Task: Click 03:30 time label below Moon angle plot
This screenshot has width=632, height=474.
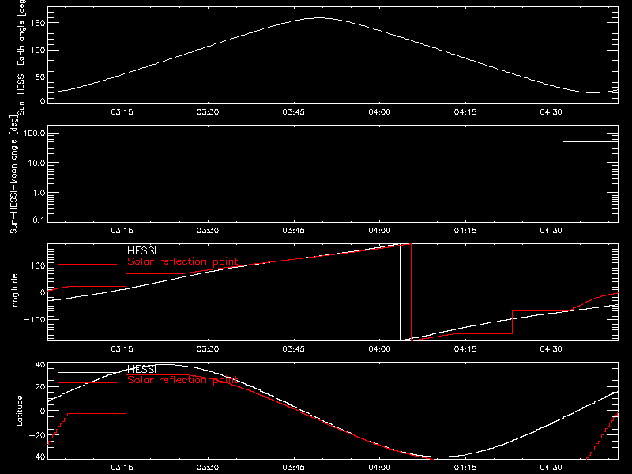Action: click(x=208, y=231)
